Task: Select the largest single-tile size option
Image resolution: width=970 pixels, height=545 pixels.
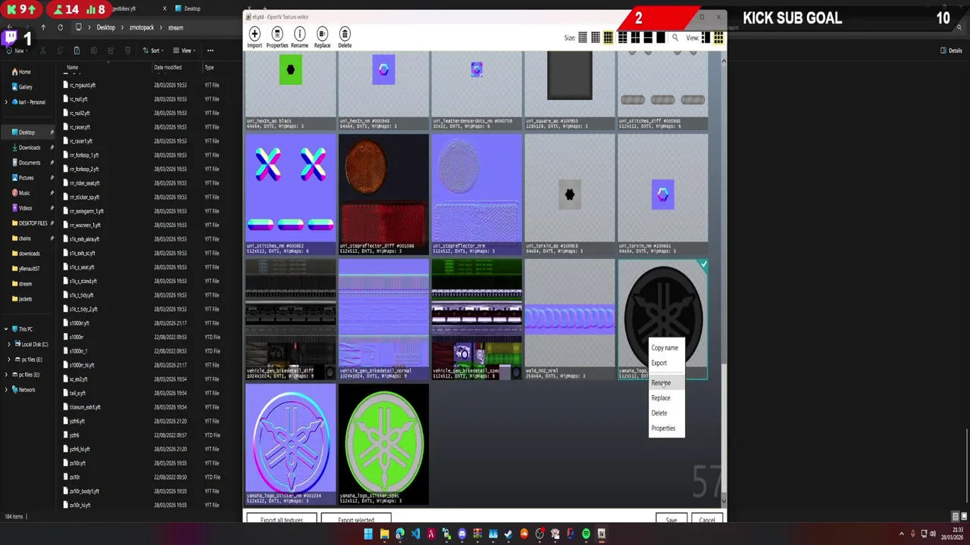Action: click(x=661, y=38)
